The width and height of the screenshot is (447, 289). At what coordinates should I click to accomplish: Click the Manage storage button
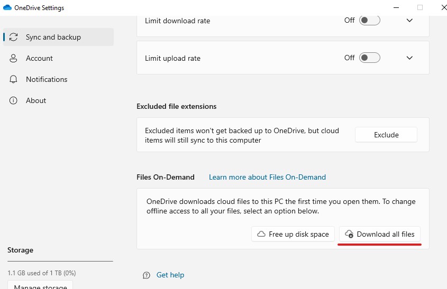[40, 285]
